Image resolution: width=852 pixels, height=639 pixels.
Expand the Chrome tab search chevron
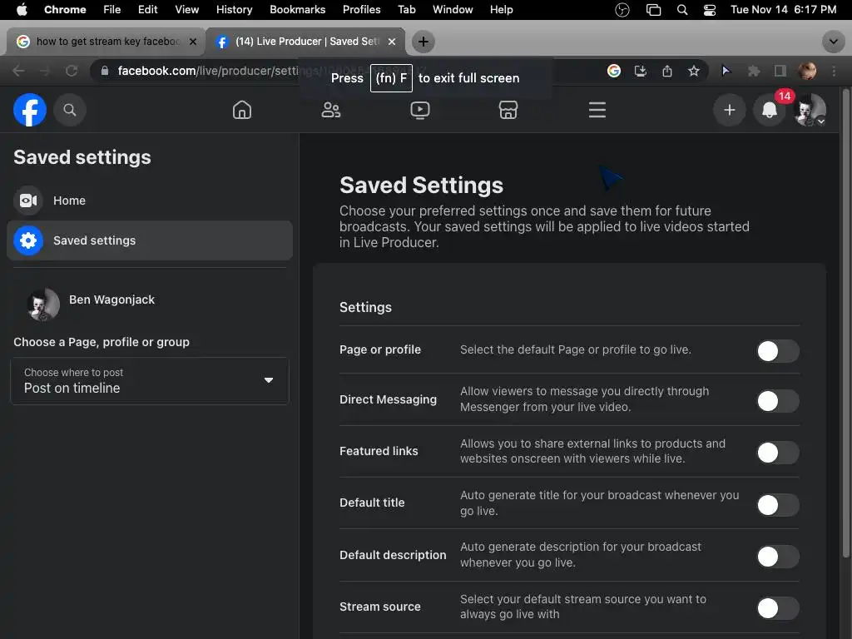click(x=833, y=42)
